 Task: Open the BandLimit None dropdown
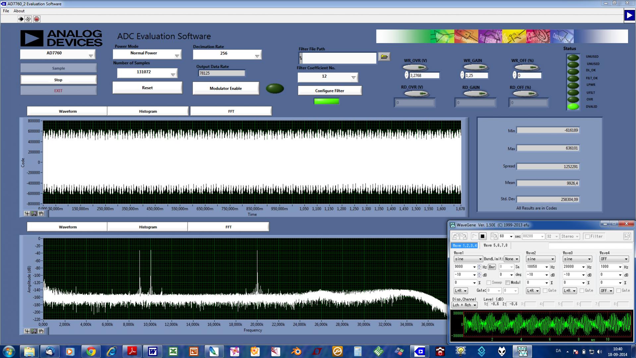point(512,259)
